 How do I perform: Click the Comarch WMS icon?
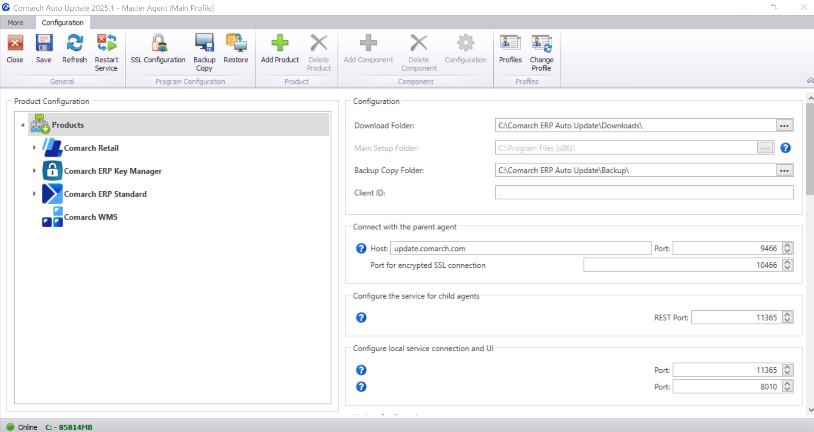53,217
